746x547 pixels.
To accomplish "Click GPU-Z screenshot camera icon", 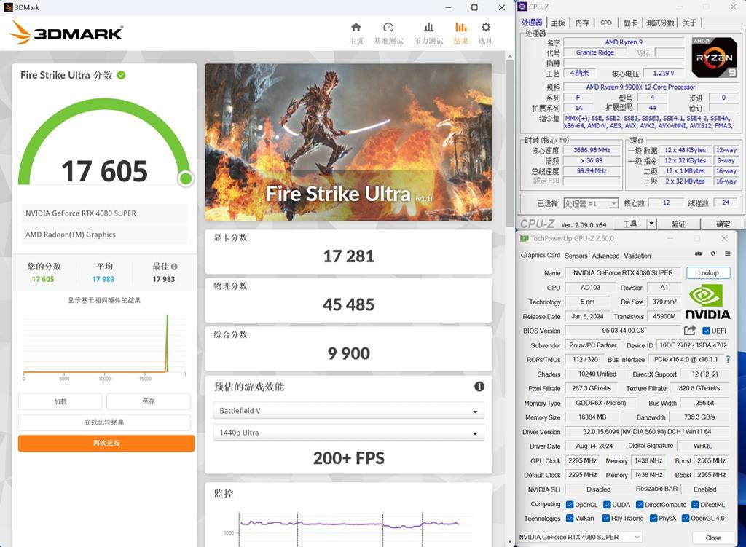I will pyautogui.click(x=698, y=254).
